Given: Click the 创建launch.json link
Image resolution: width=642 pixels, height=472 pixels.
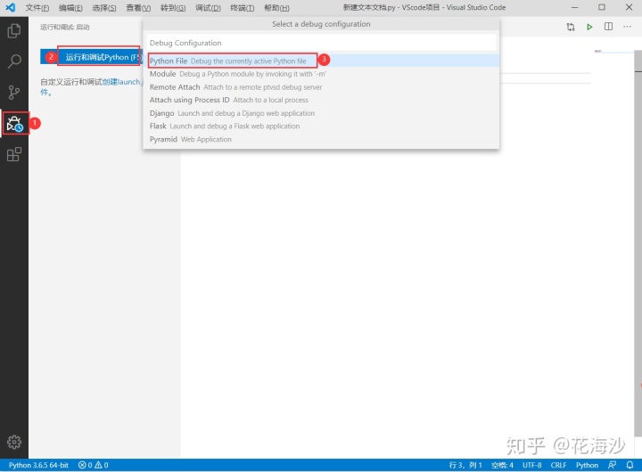Looking at the screenshot, I should point(122,82).
